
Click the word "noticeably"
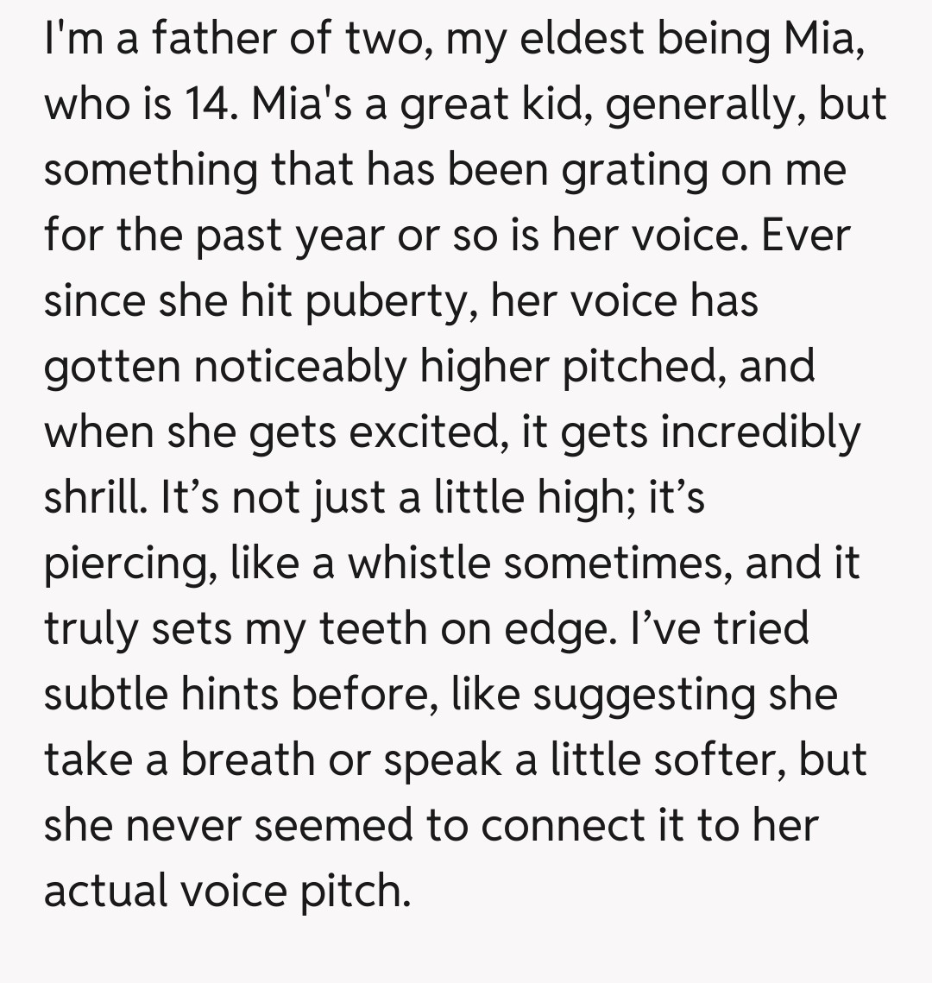(299, 368)
